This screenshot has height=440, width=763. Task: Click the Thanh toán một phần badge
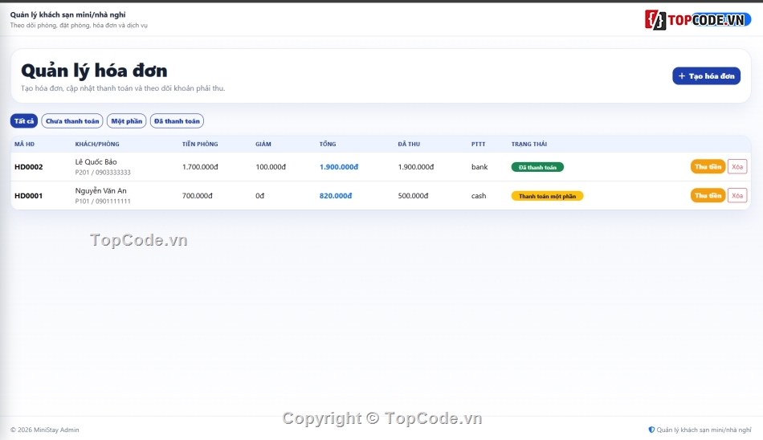(x=547, y=196)
